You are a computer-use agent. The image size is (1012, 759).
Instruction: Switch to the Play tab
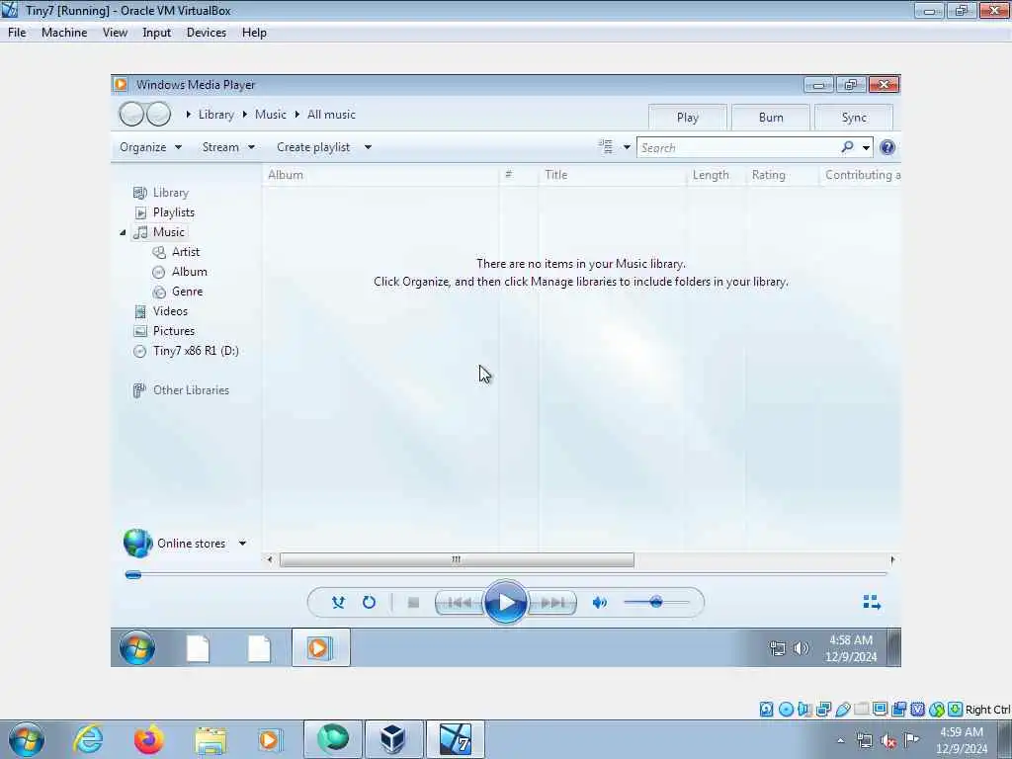688,118
